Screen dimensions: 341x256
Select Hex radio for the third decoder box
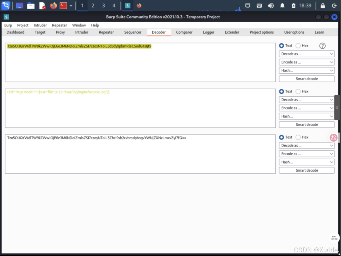point(298,137)
